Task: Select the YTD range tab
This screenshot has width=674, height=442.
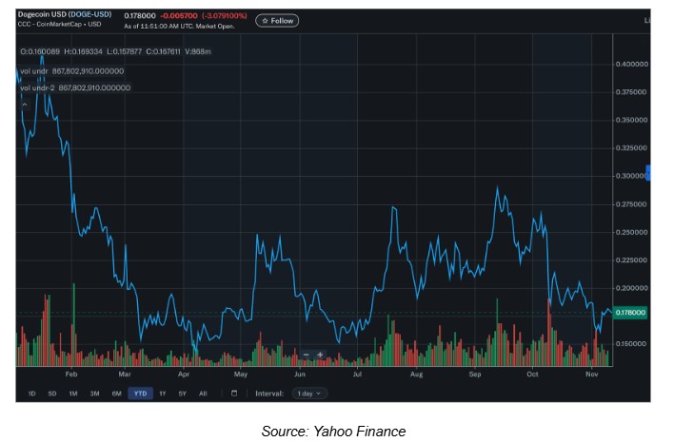Action: (x=140, y=394)
